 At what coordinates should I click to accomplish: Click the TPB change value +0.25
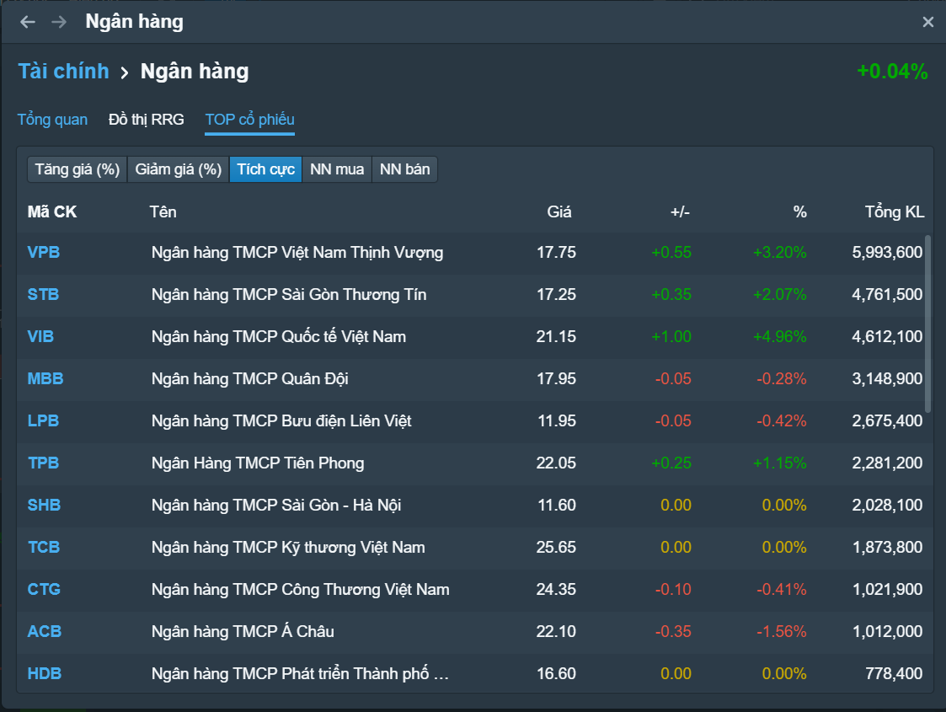[671, 463]
